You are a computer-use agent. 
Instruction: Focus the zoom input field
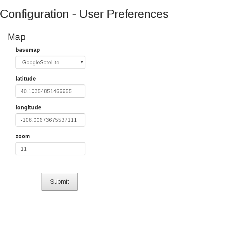[x=50, y=149]
